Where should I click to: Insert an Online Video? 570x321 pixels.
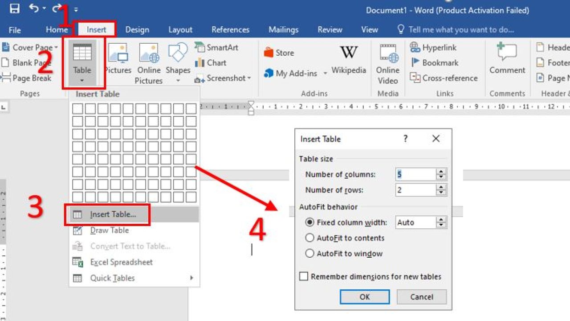click(387, 62)
